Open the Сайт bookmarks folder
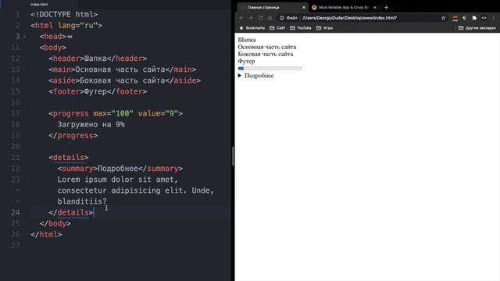 click(x=277, y=28)
